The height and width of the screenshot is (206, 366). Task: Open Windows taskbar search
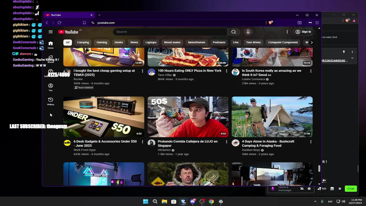155,201
